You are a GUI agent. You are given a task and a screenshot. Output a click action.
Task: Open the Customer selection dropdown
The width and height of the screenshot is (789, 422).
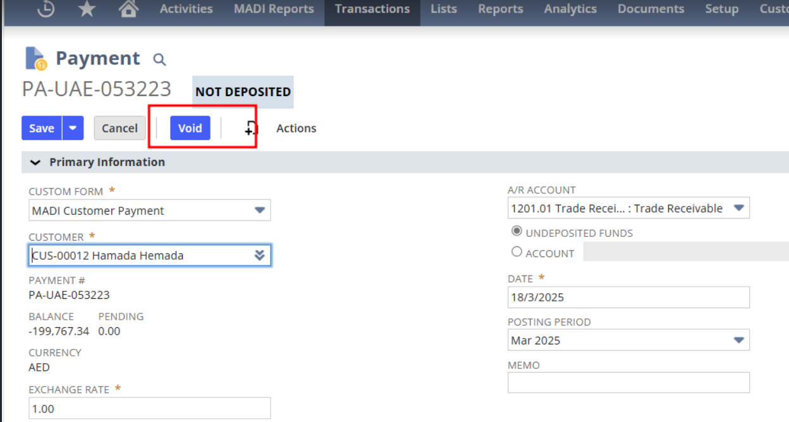pos(259,255)
